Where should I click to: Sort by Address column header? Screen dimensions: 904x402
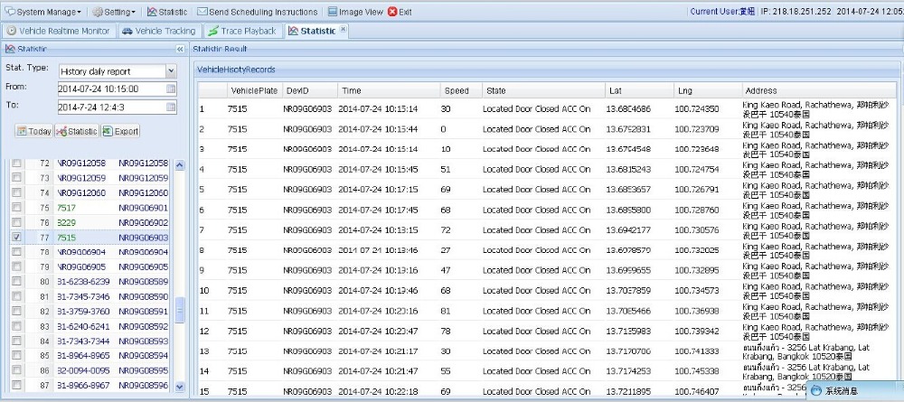[819, 90]
